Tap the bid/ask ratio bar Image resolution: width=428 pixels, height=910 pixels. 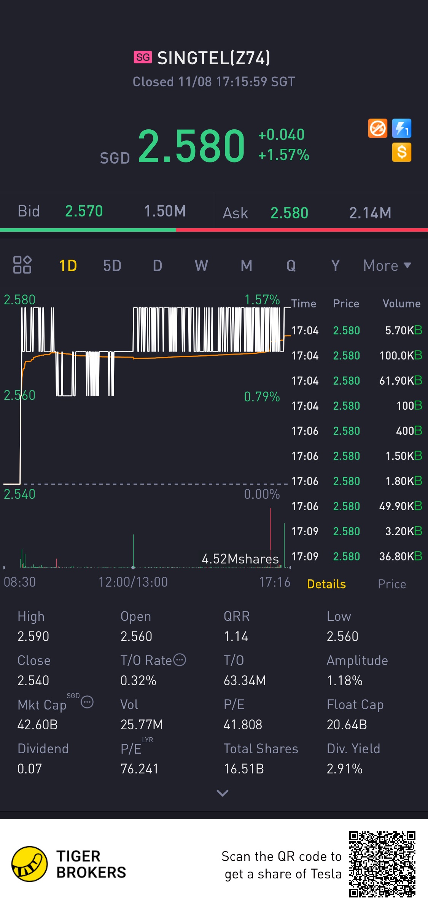(214, 230)
